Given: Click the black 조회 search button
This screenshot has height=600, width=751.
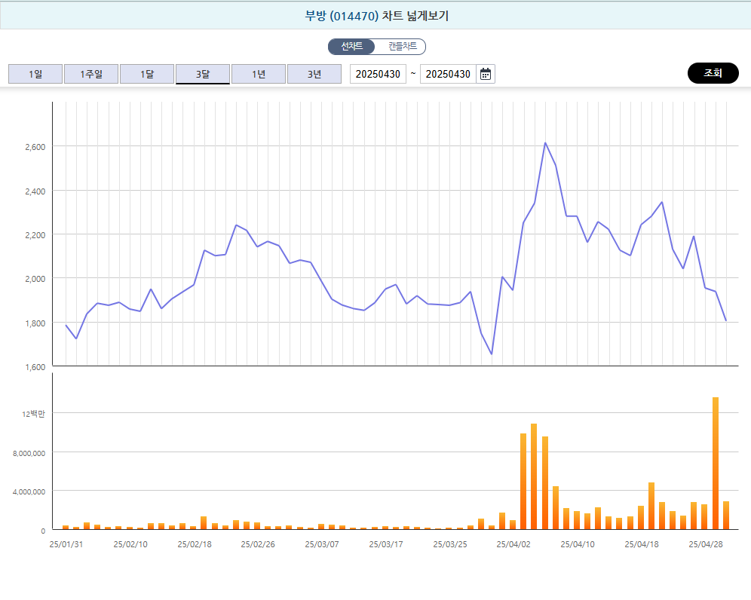Looking at the screenshot, I should (713, 73).
